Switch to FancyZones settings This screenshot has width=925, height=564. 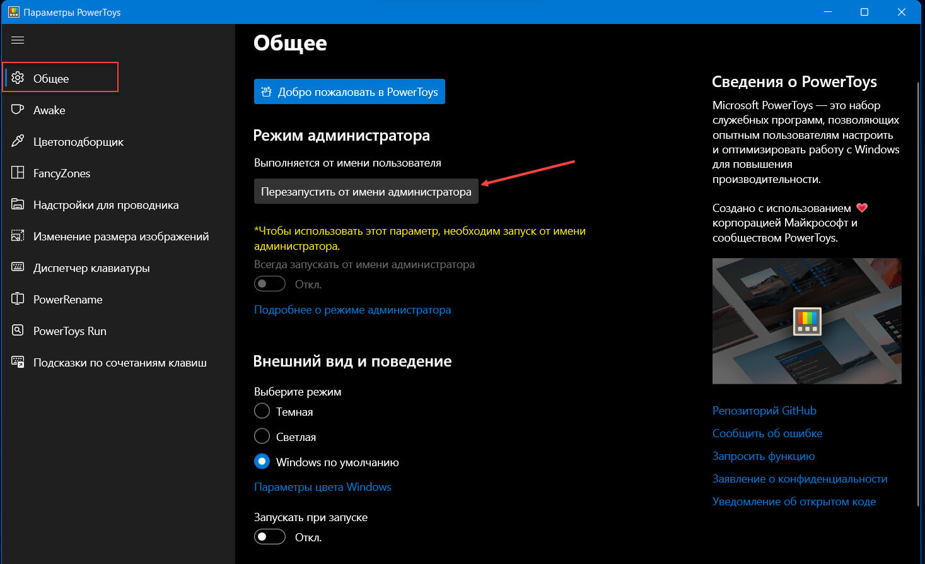click(x=119, y=173)
